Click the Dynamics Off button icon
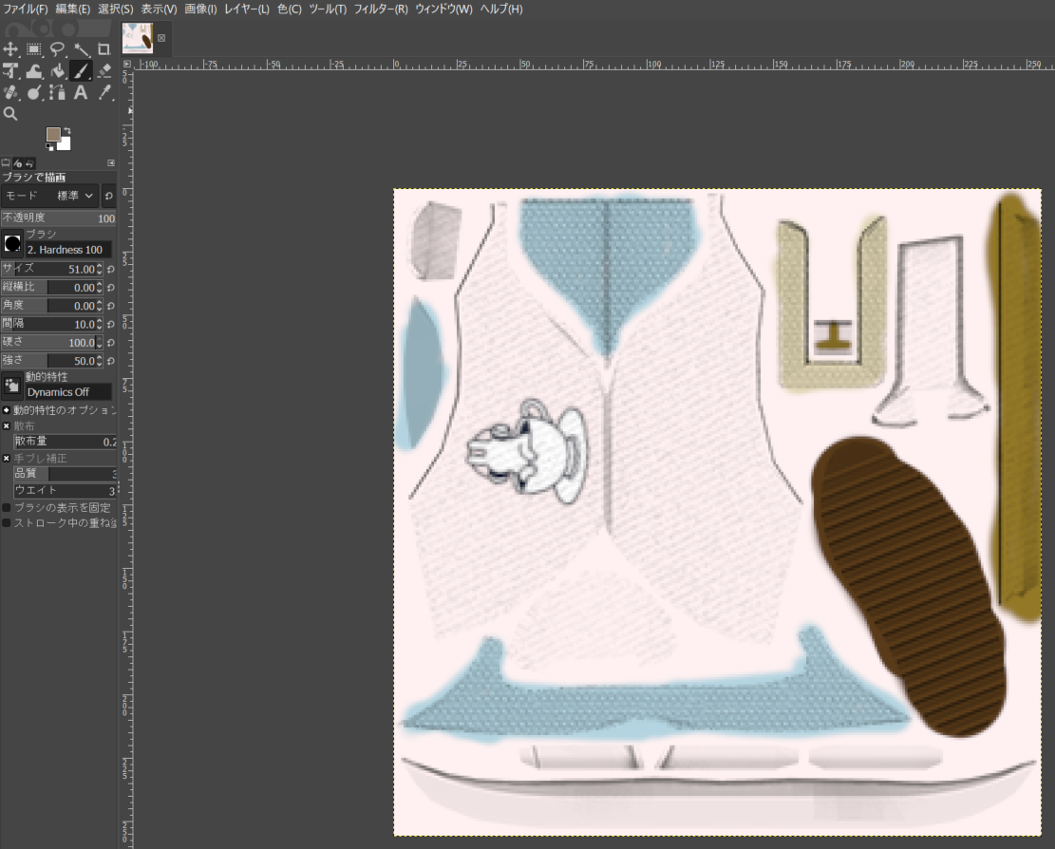This screenshot has height=849, width=1055. (12, 385)
